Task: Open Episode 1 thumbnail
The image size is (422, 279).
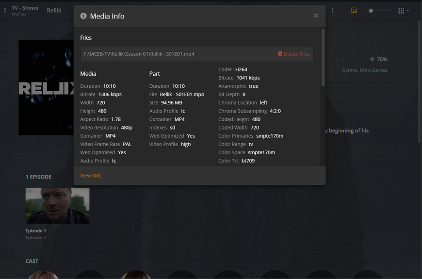Action: [x=57, y=206]
